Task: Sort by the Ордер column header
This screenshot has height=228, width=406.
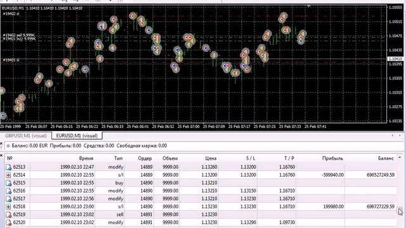Action: 145,158
